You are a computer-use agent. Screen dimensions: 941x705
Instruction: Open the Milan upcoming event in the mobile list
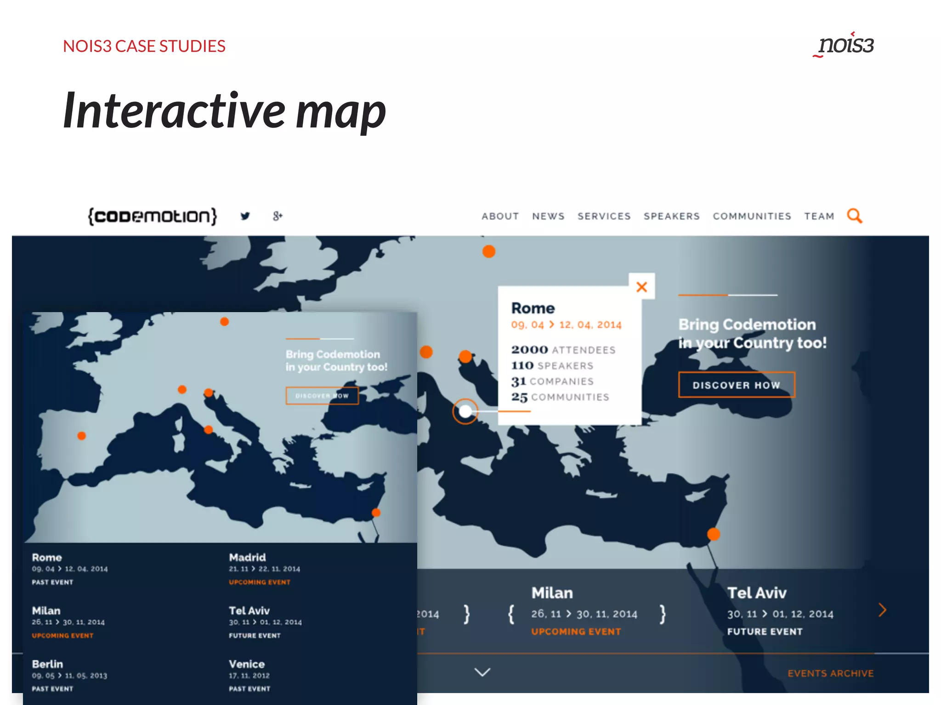(x=68, y=622)
